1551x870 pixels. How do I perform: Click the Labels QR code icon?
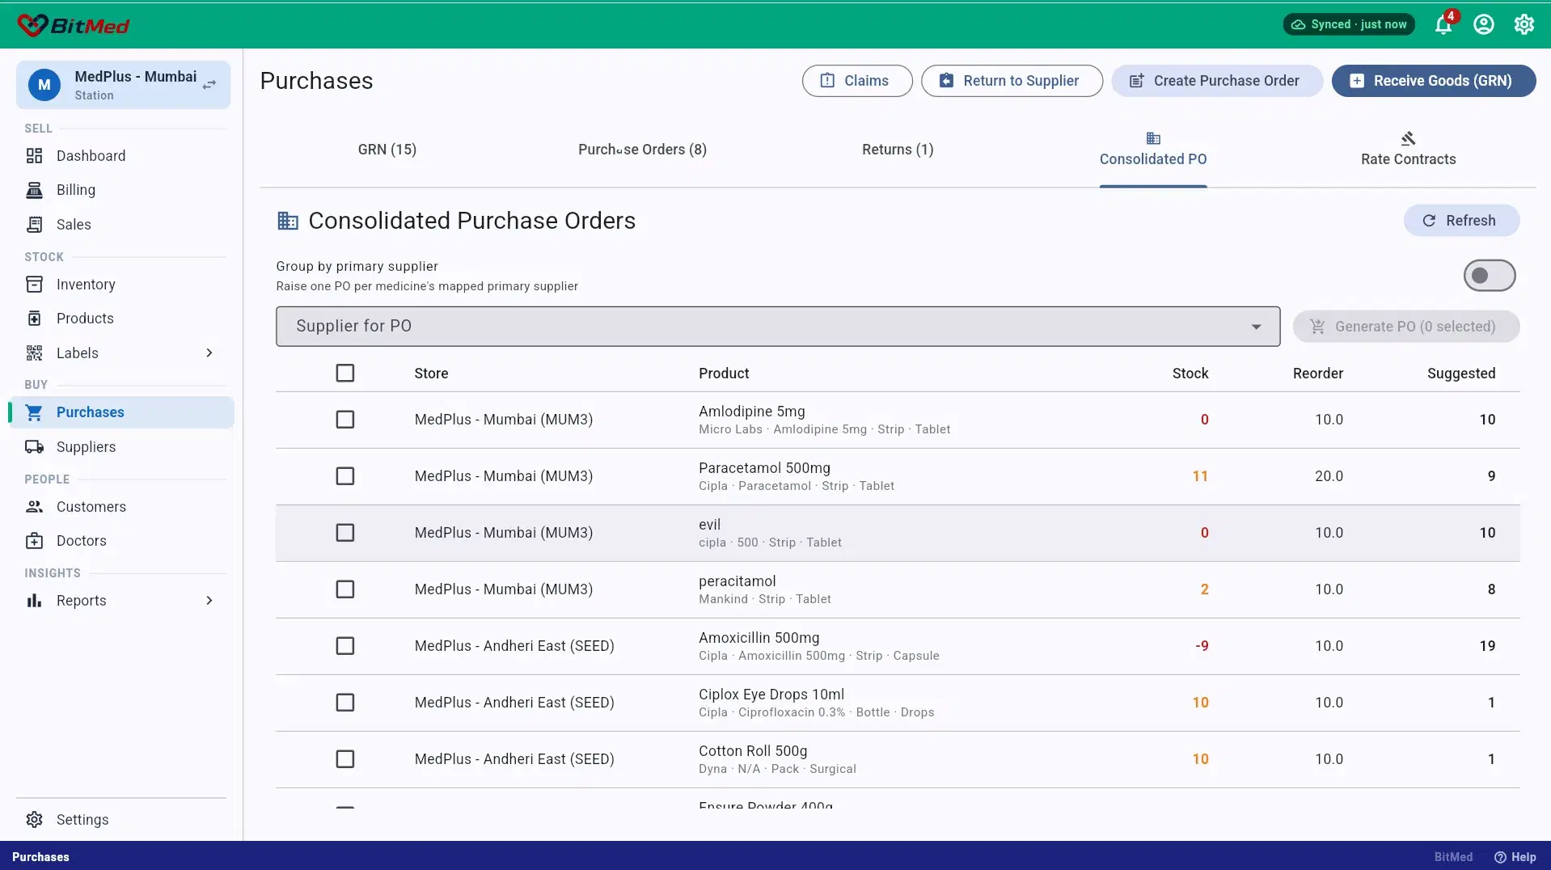click(x=34, y=353)
